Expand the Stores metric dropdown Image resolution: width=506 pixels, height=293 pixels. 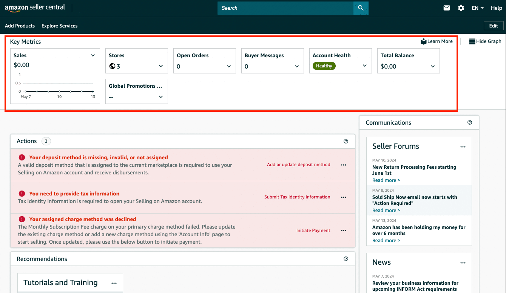tap(161, 66)
